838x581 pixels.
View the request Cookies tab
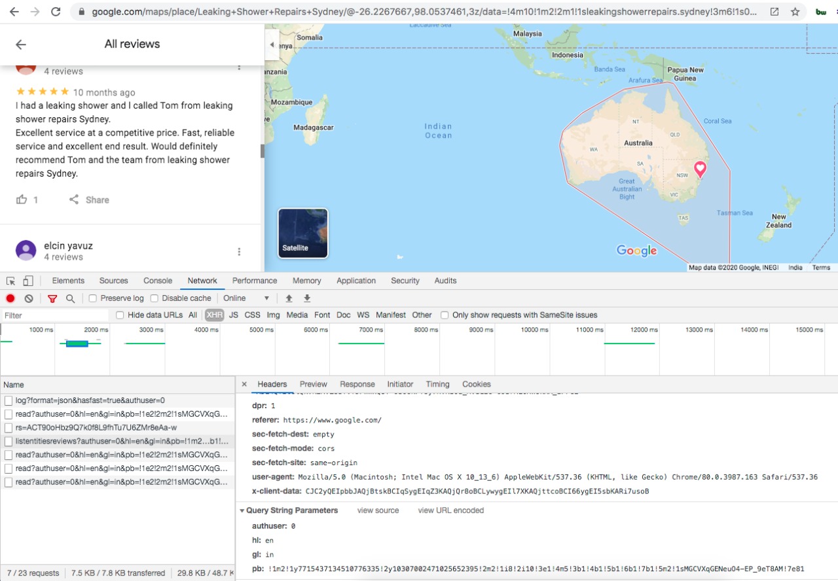[476, 384]
